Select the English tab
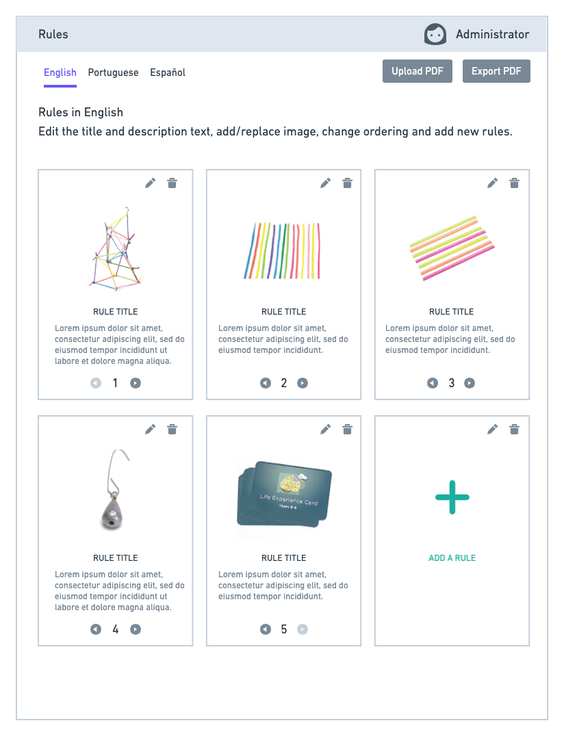 point(60,73)
